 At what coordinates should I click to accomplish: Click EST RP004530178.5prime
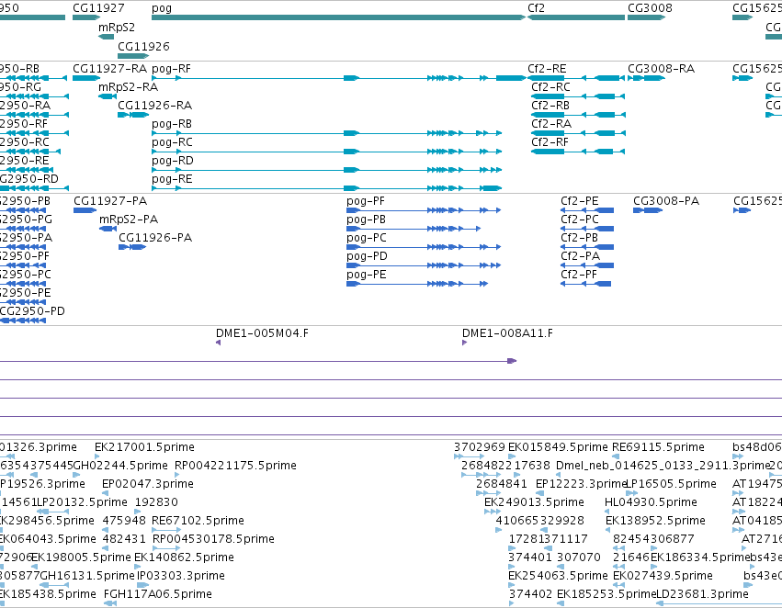click(x=213, y=539)
